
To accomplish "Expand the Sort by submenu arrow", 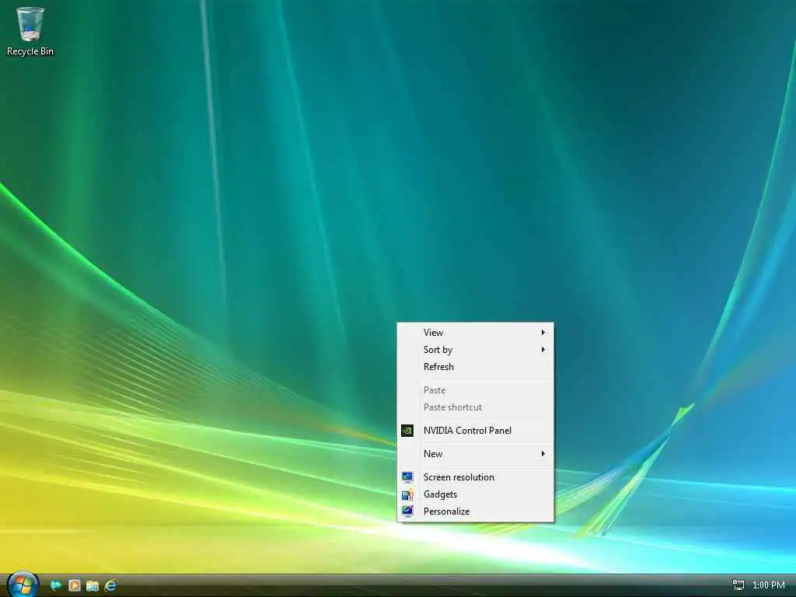I will pyautogui.click(x=543, y=350).
